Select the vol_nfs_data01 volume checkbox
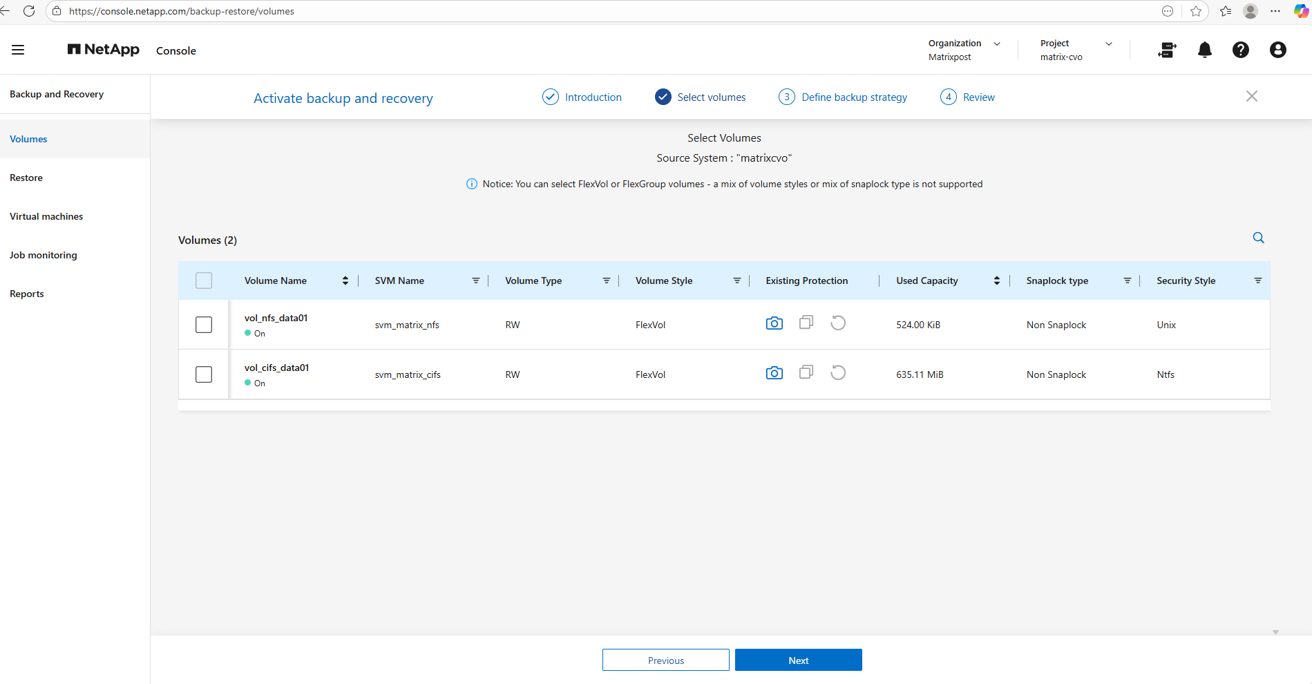This screenshot has height=684, width=1312. (204, 325)
